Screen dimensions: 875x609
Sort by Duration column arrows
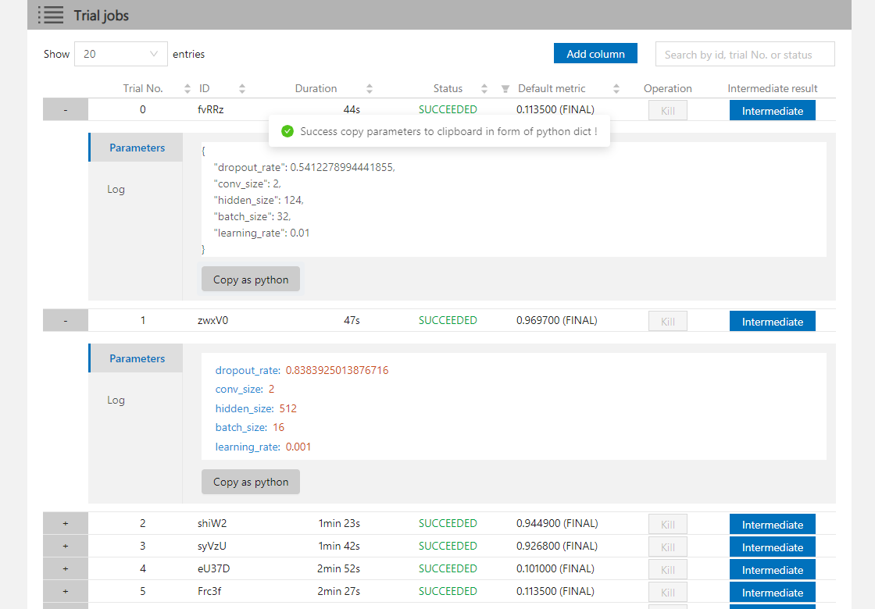[x=370, y=89]
